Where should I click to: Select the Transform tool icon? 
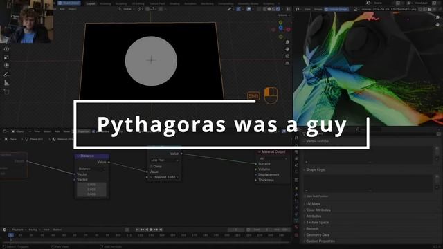pyautogui.click(x=6, y=66)
